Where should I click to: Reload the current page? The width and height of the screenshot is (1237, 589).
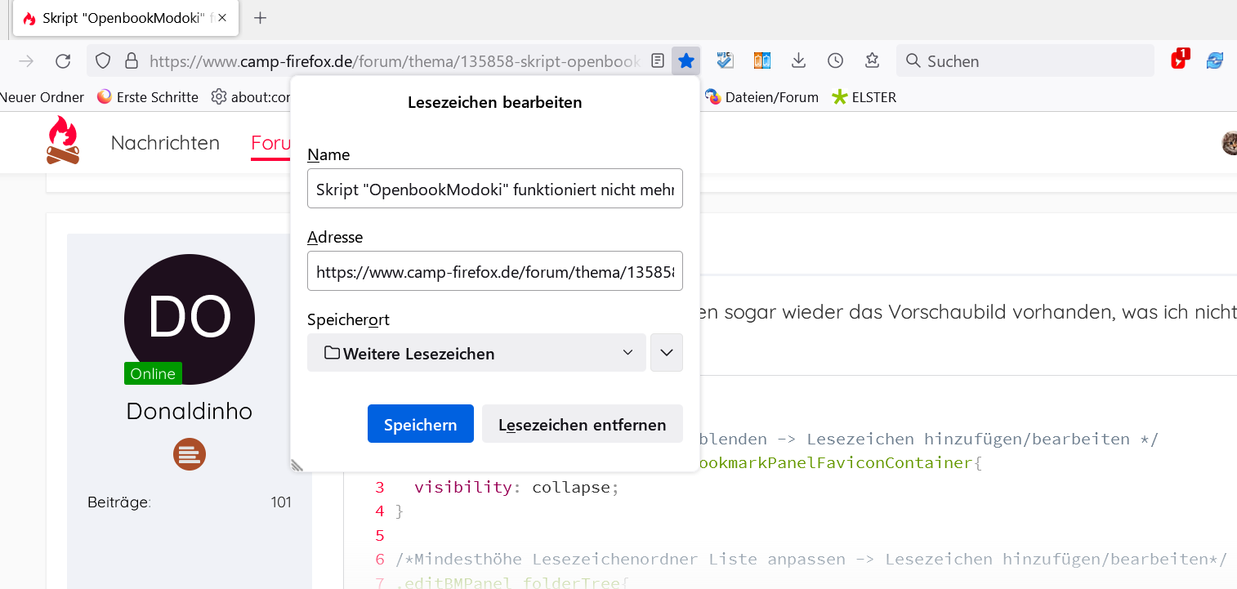pyautogui.click(x=63, y=61)
